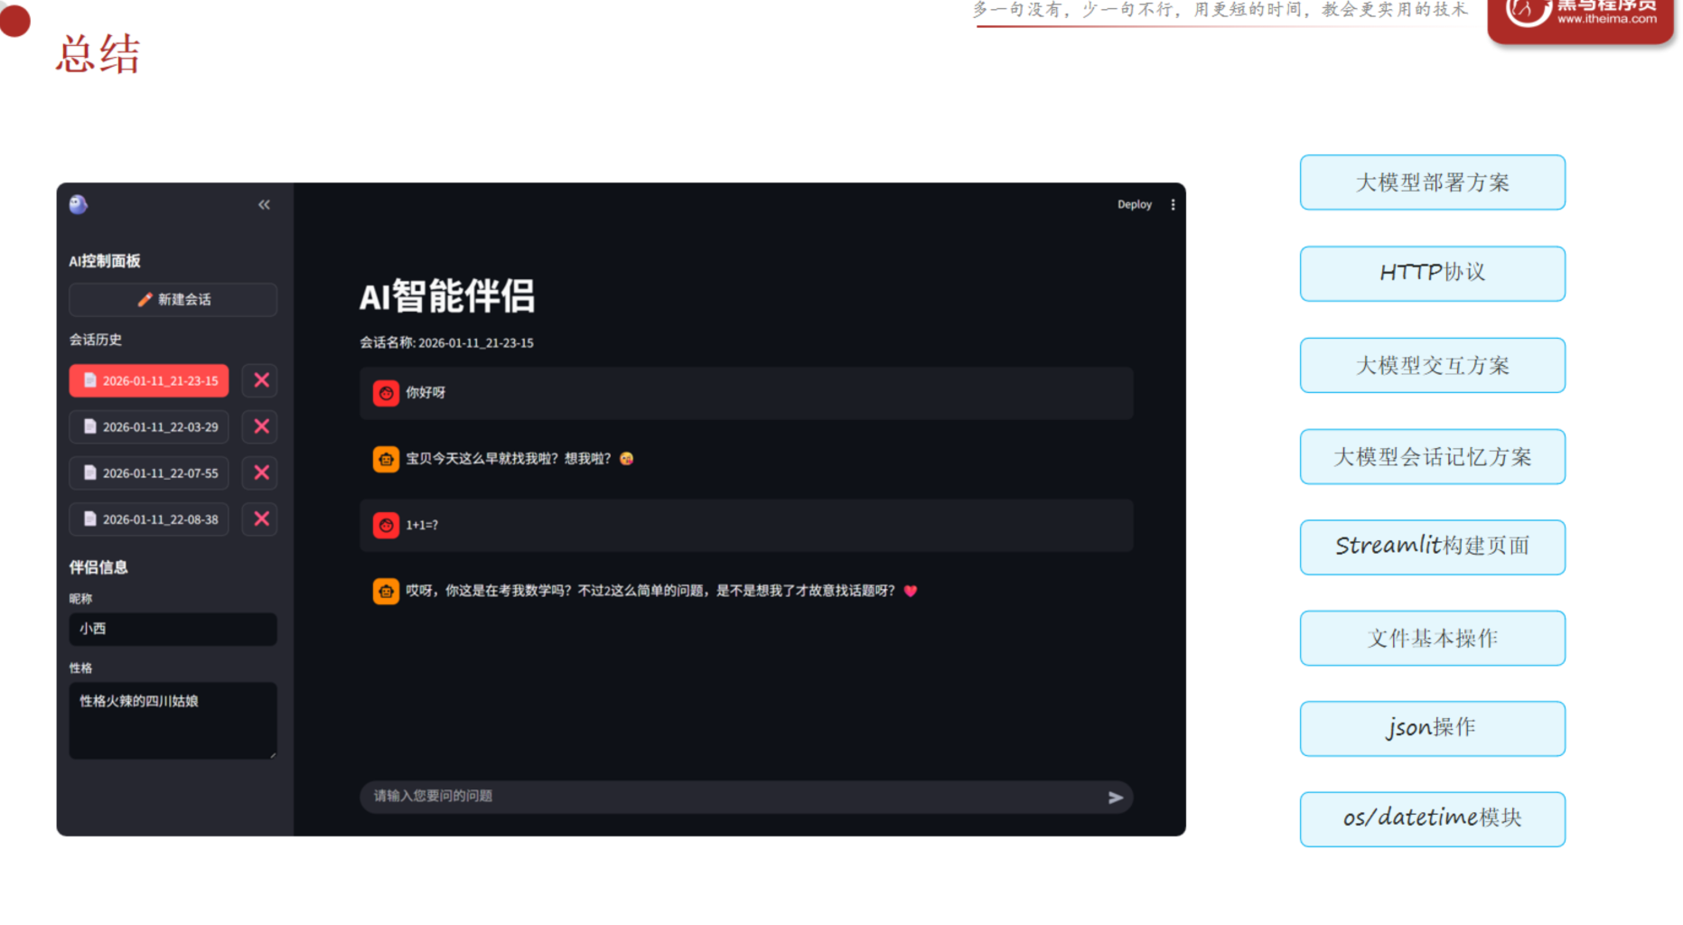The image size is (1683, 925).
Task: Click the app logo in the sidebar
Action: 79,205
